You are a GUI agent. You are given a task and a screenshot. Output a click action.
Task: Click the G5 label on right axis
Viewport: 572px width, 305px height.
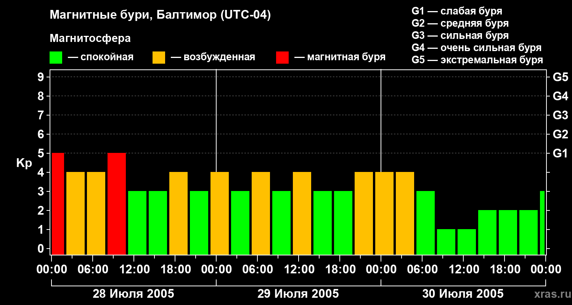tap(560, 77)
